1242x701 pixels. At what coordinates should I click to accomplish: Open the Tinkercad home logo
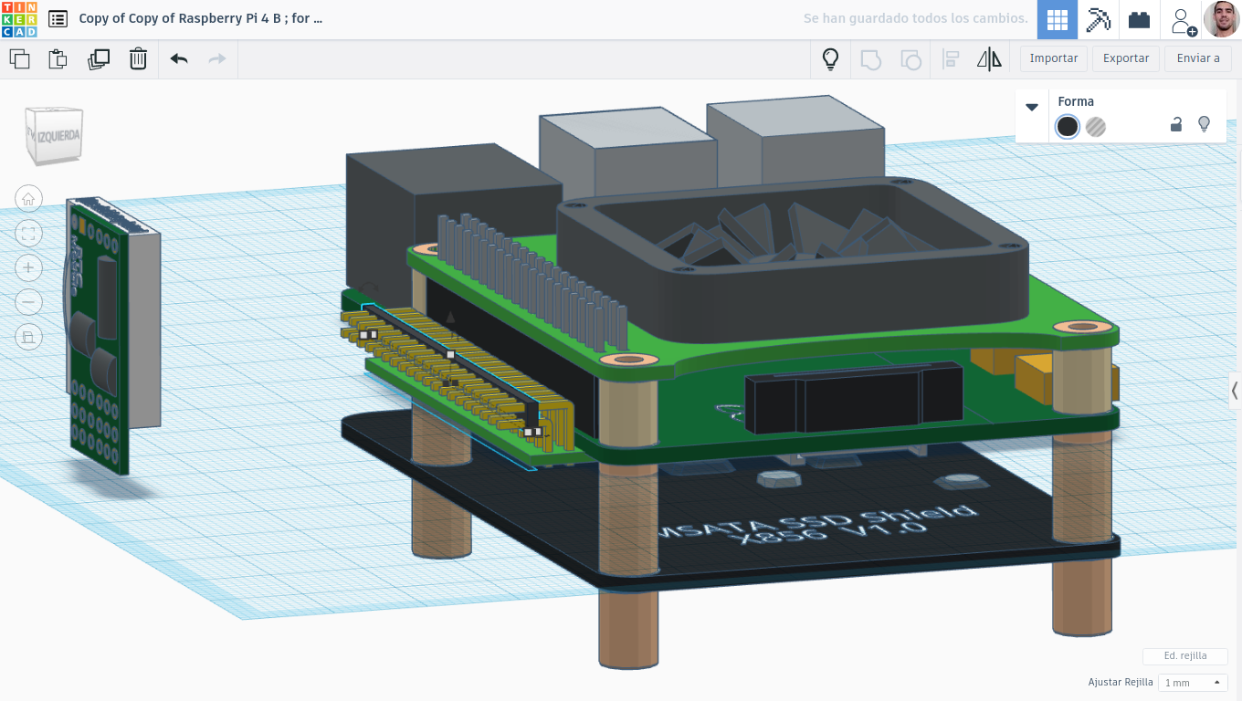click(x=19, y=19)
